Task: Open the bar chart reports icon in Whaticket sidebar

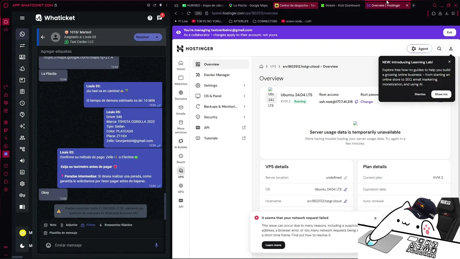Action: point(22,172)
